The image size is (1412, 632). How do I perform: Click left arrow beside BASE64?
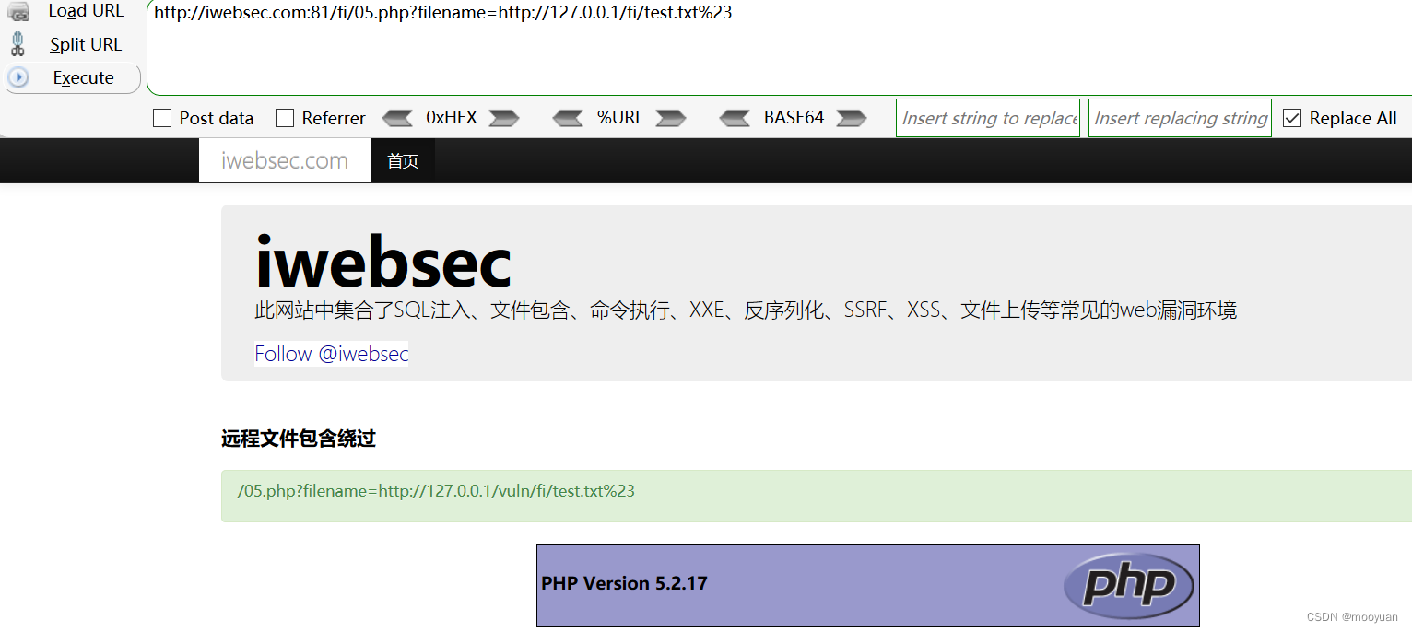735,118
